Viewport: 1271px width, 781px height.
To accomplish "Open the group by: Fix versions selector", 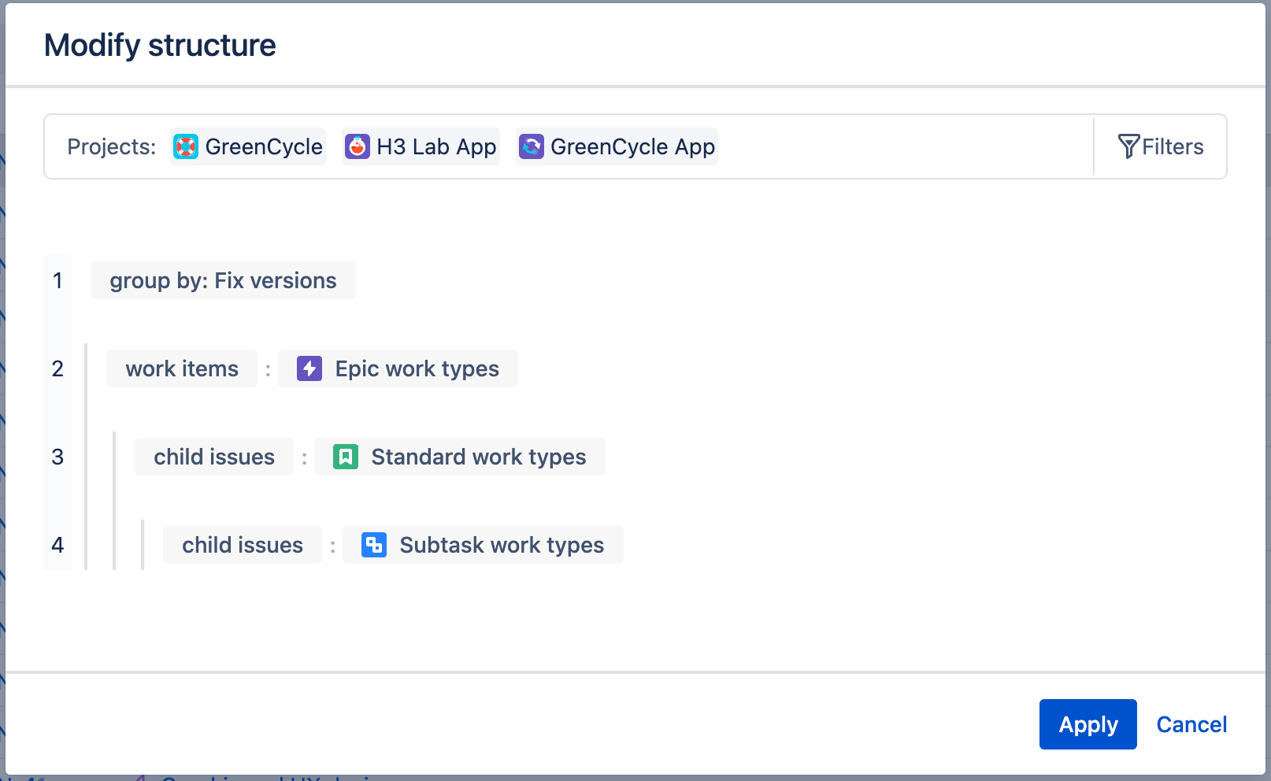I will click(x=223, y=280).
